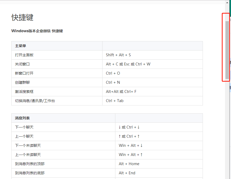This screenshot has height=179, width=231.
Task: Click the 消息列表 table header
Action: click(22, 118)
